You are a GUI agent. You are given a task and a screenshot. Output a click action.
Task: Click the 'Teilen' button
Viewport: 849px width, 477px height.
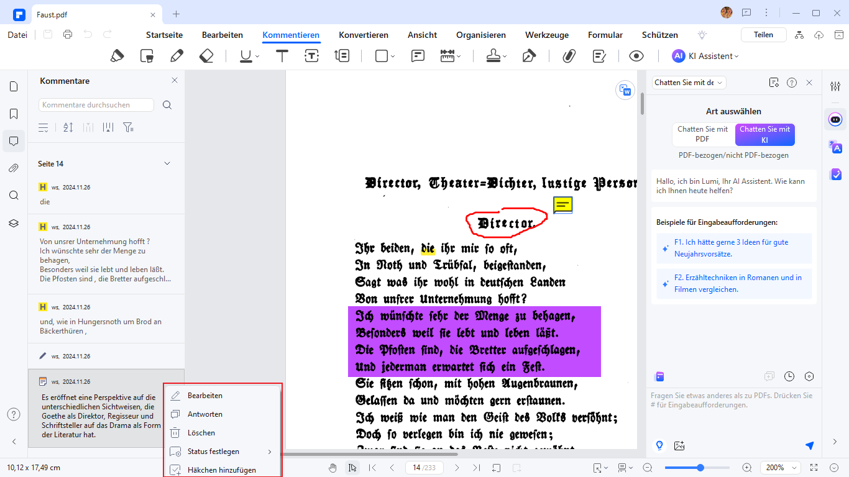coord(763,35)
